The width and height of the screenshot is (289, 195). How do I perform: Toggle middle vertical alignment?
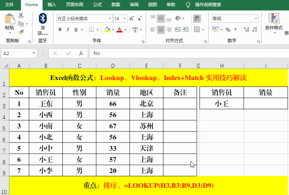click(161, 18)
